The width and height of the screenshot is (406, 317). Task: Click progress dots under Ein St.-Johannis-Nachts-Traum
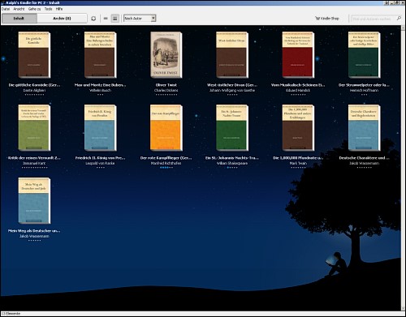(232, 168)
